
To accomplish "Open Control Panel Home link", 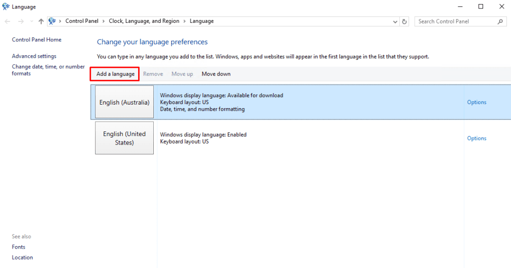I will (x=36, y=40).
